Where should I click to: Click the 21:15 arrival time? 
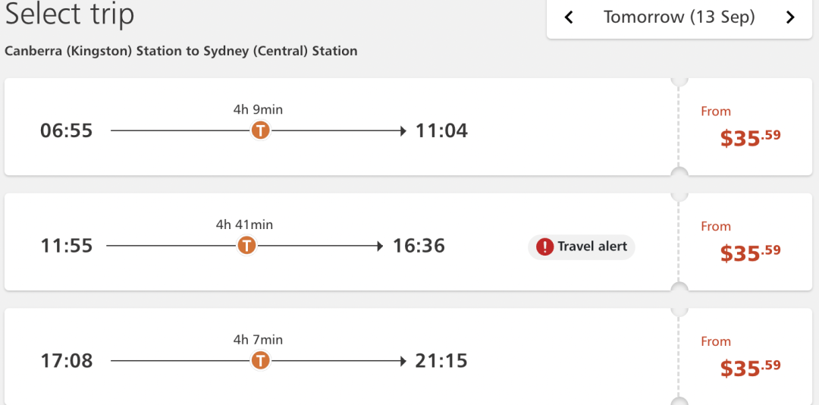(x=441, y=360)
